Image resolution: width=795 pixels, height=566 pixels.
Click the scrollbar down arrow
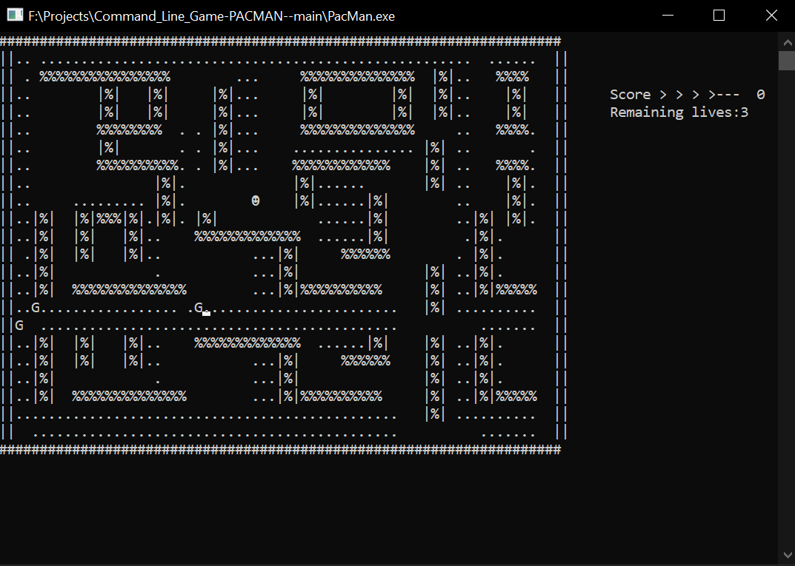pyautogui.click(x=787, y=555)
